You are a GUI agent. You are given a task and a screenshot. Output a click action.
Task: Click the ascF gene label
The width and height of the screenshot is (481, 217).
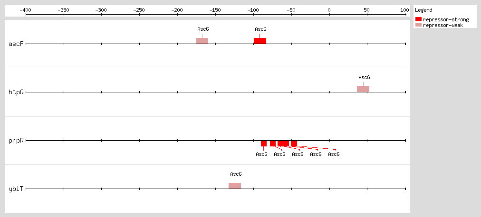[x=16, y=44]
